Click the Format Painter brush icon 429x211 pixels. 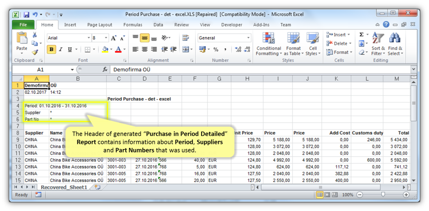tap(35, 52)
